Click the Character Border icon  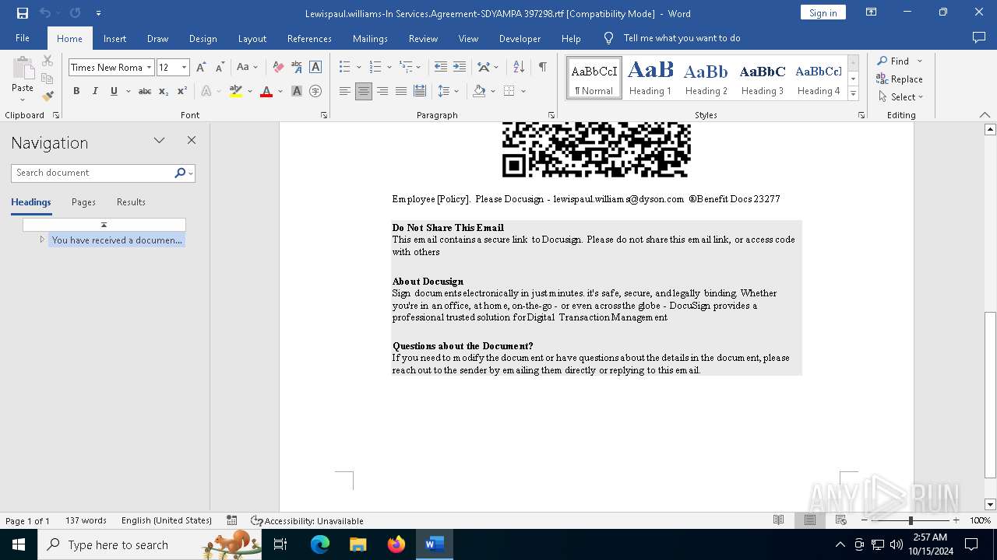click(x=315, y=68)
